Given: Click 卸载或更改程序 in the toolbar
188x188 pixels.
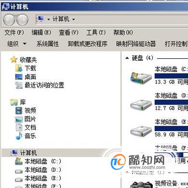Looking at the screenshot, I should (87, 44).
